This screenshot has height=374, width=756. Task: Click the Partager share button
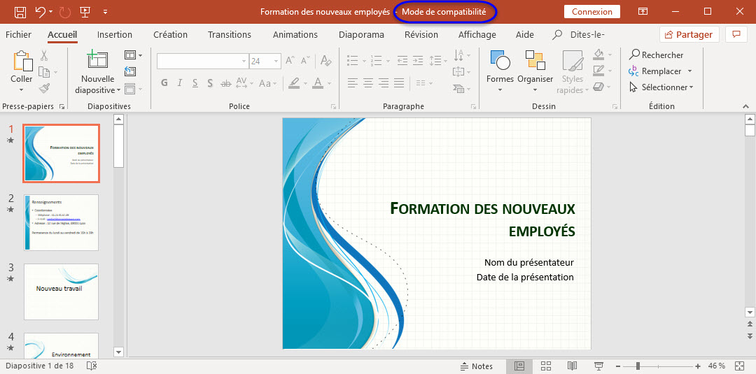(x=689, y=35)
